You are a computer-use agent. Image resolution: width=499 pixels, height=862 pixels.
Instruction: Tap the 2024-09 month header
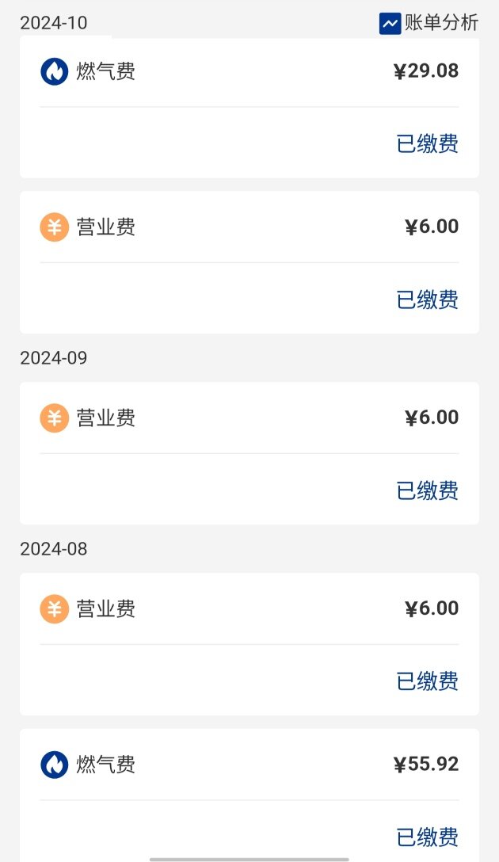(54, 358)
